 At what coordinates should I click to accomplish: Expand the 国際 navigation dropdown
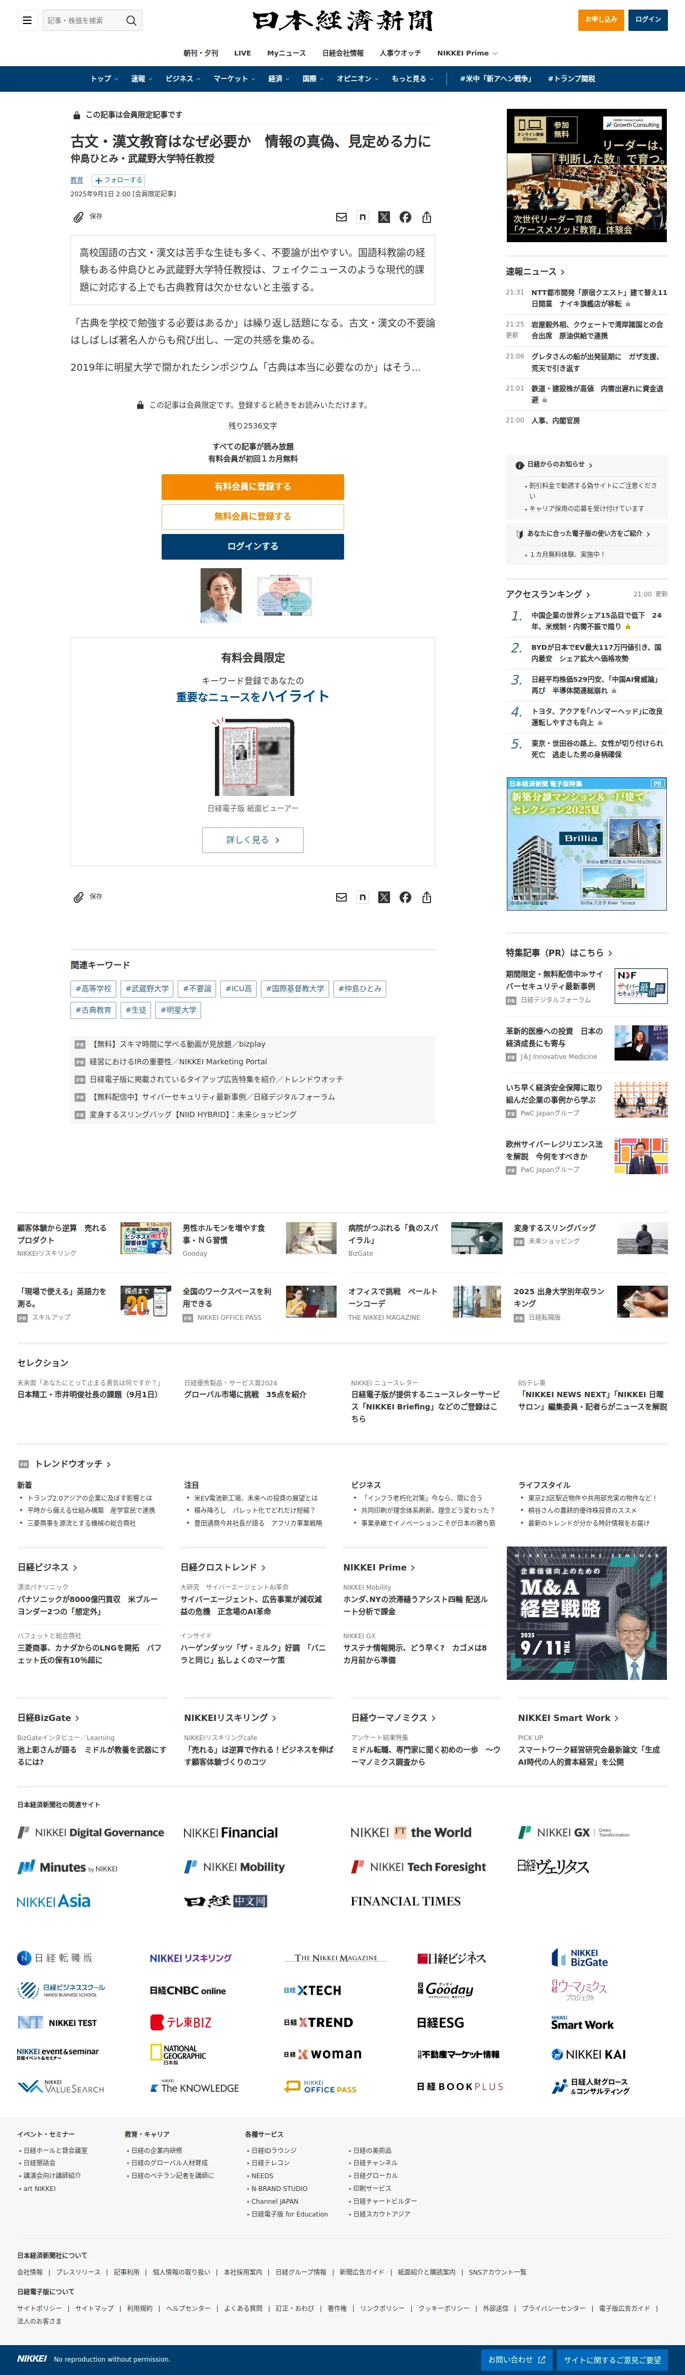[313, 78]
